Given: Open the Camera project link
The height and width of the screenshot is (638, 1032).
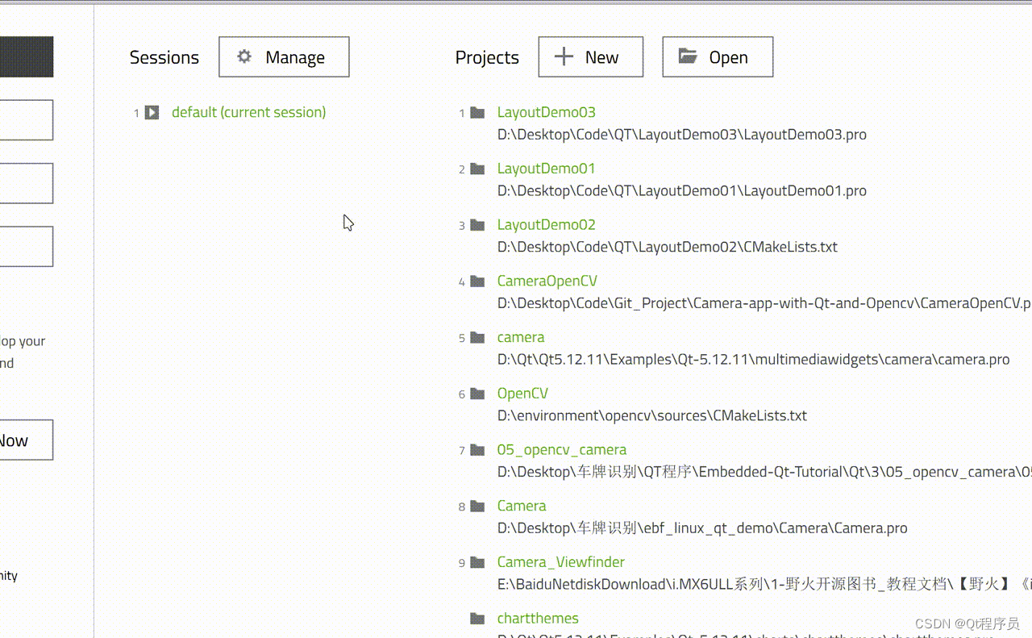Looking at the screenshot, I should [x=521, y=506].
